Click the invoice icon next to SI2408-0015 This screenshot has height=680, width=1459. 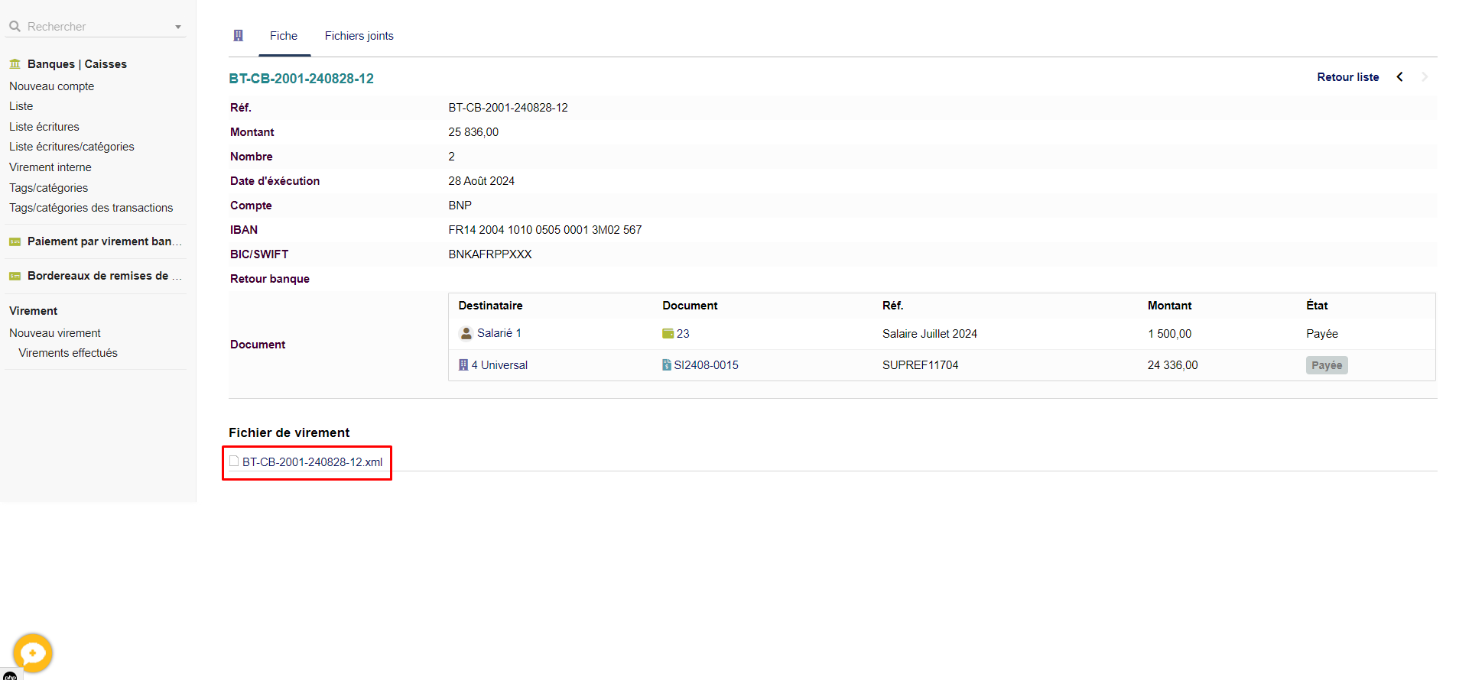(667, 365)
